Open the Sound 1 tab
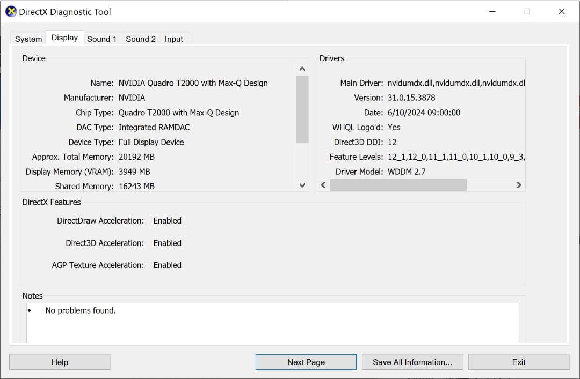580x379 pixels. click(102, 38)
